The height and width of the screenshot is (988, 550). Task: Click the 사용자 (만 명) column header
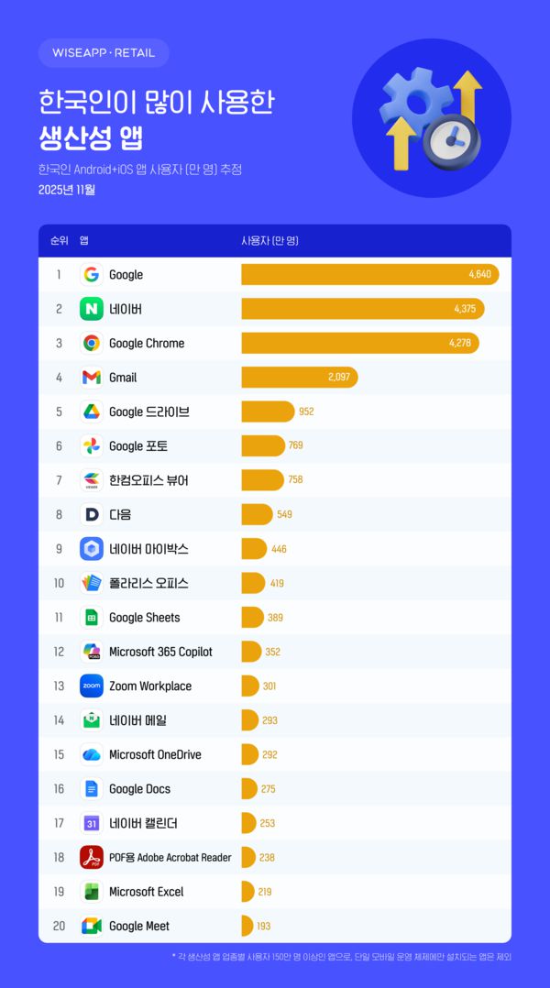pyautogui.click(x=269, y=241)
